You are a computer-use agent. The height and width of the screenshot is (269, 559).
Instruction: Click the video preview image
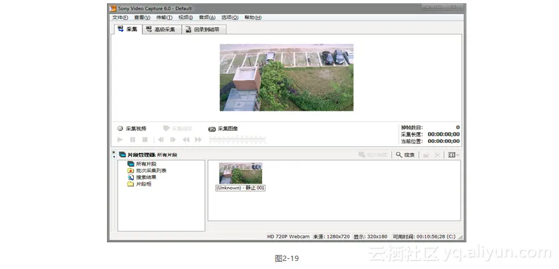pyautogui.click(x=286, y=77)
